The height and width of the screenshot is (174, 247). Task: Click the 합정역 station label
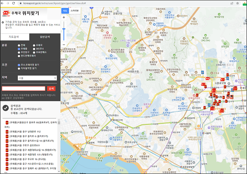(x=92, y=143)
